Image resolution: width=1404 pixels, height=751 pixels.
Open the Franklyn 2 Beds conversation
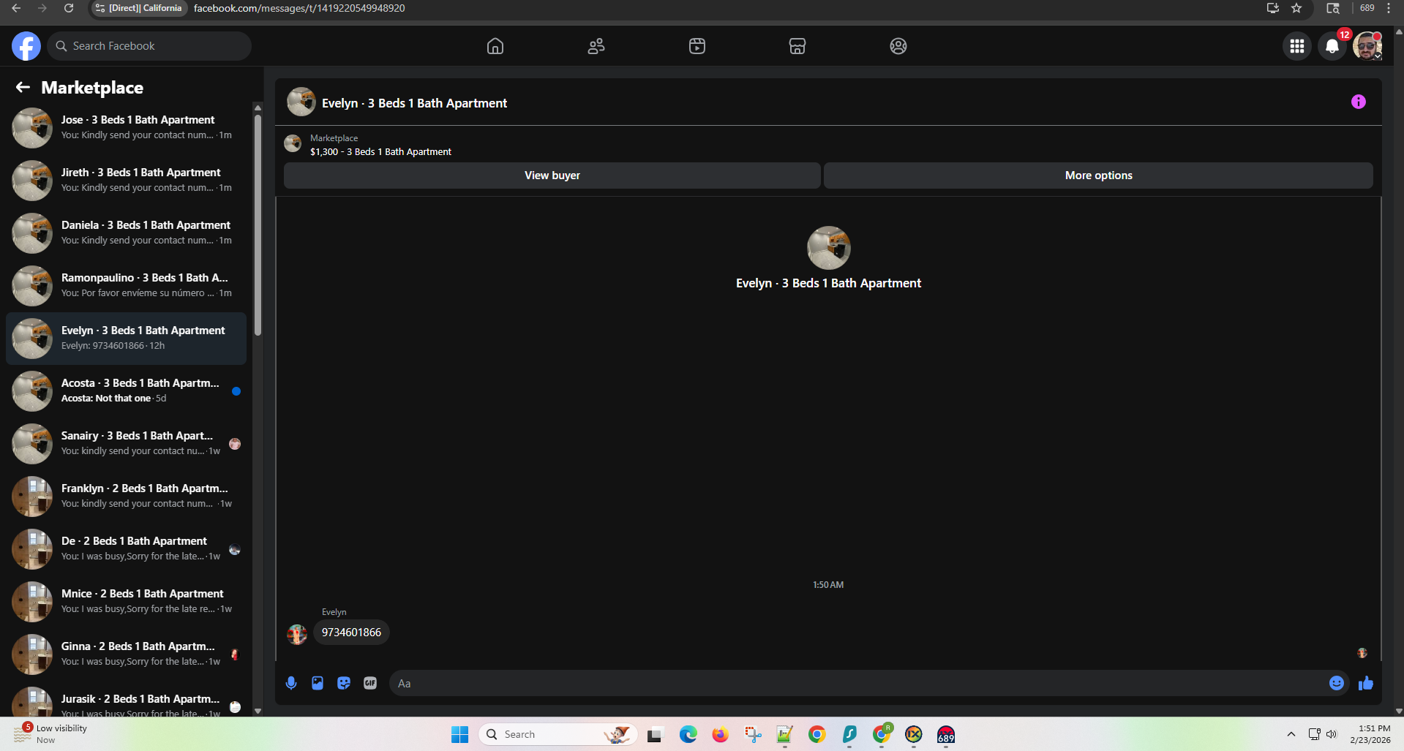(126, 496)
